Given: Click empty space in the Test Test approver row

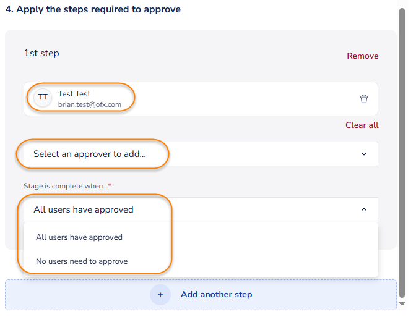Looking at the screenshot, I should tap(248, 99).
